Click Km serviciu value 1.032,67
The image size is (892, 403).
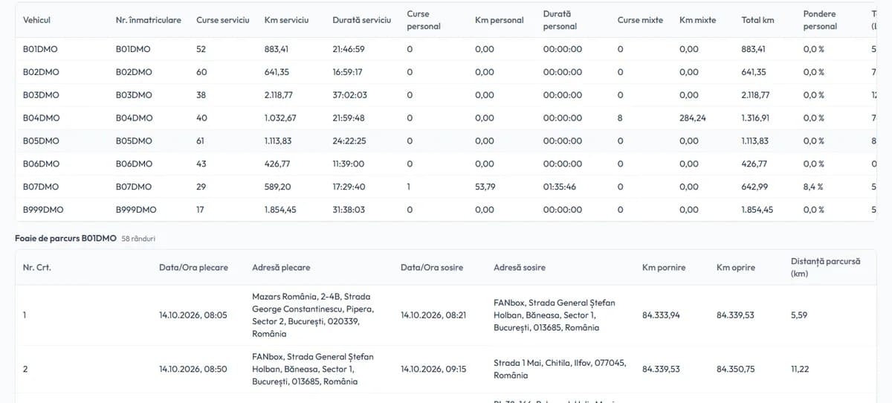(280, 118)
